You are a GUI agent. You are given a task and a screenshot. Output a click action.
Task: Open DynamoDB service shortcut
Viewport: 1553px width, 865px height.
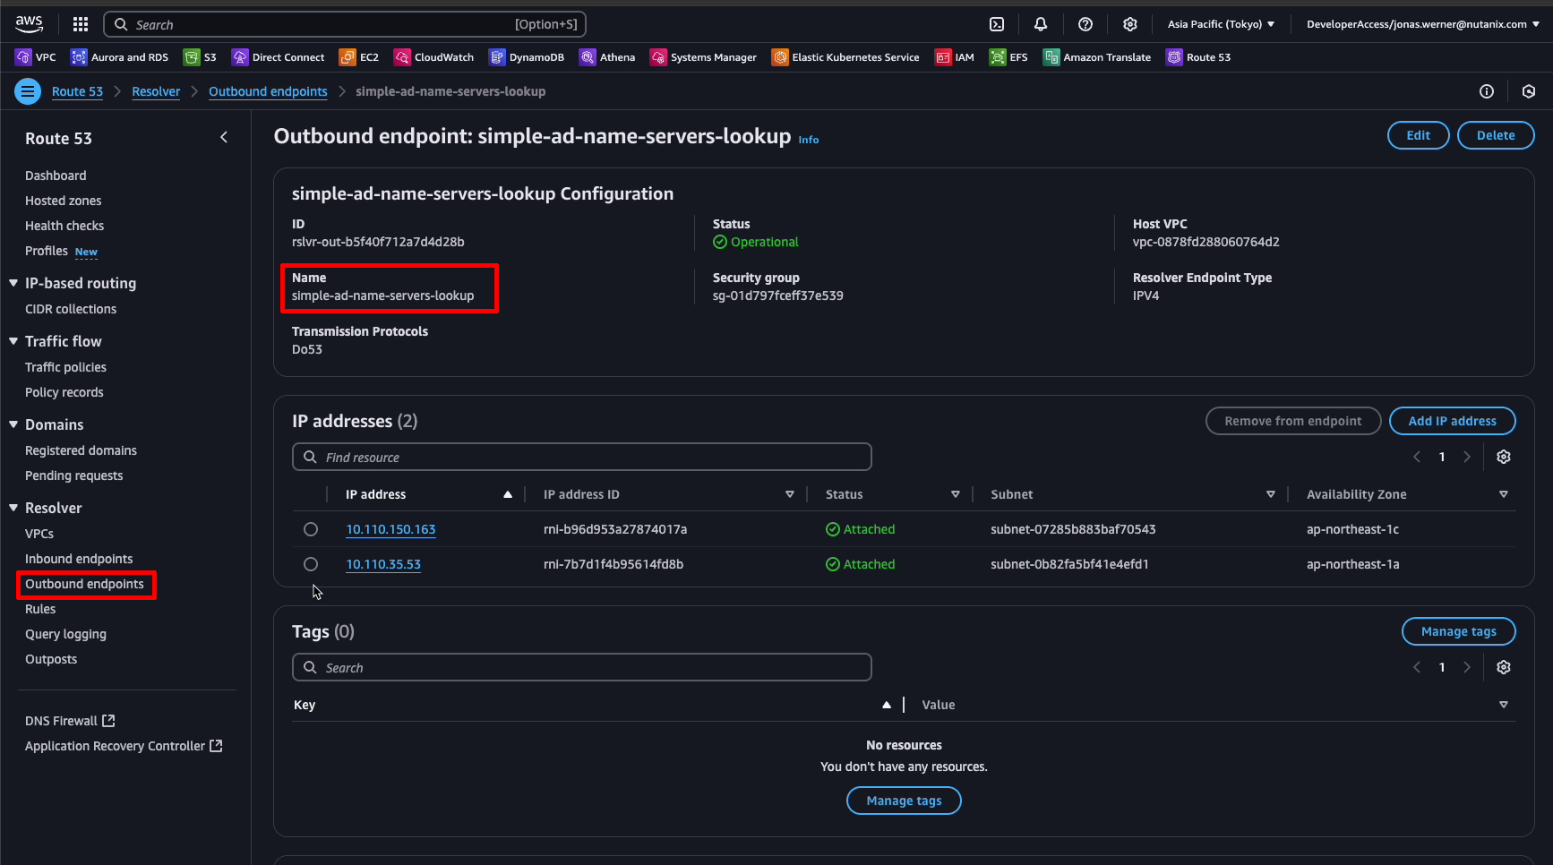pyautogui.click(x=527, y=57)
